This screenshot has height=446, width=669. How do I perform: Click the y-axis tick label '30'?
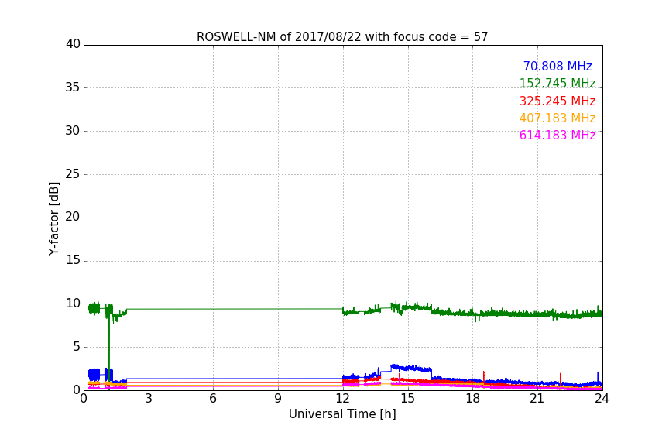pos(73,131)
